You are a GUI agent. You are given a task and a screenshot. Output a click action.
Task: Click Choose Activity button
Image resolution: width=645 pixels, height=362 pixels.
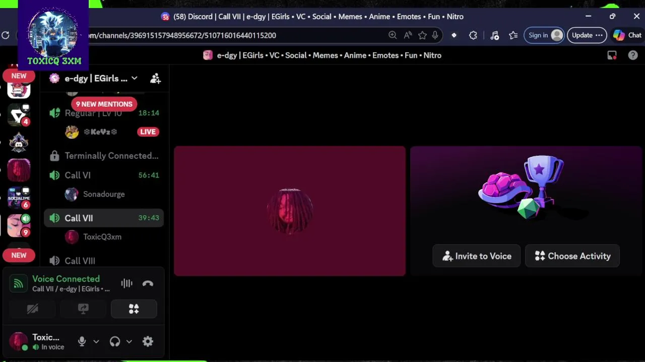pos(572,256)
